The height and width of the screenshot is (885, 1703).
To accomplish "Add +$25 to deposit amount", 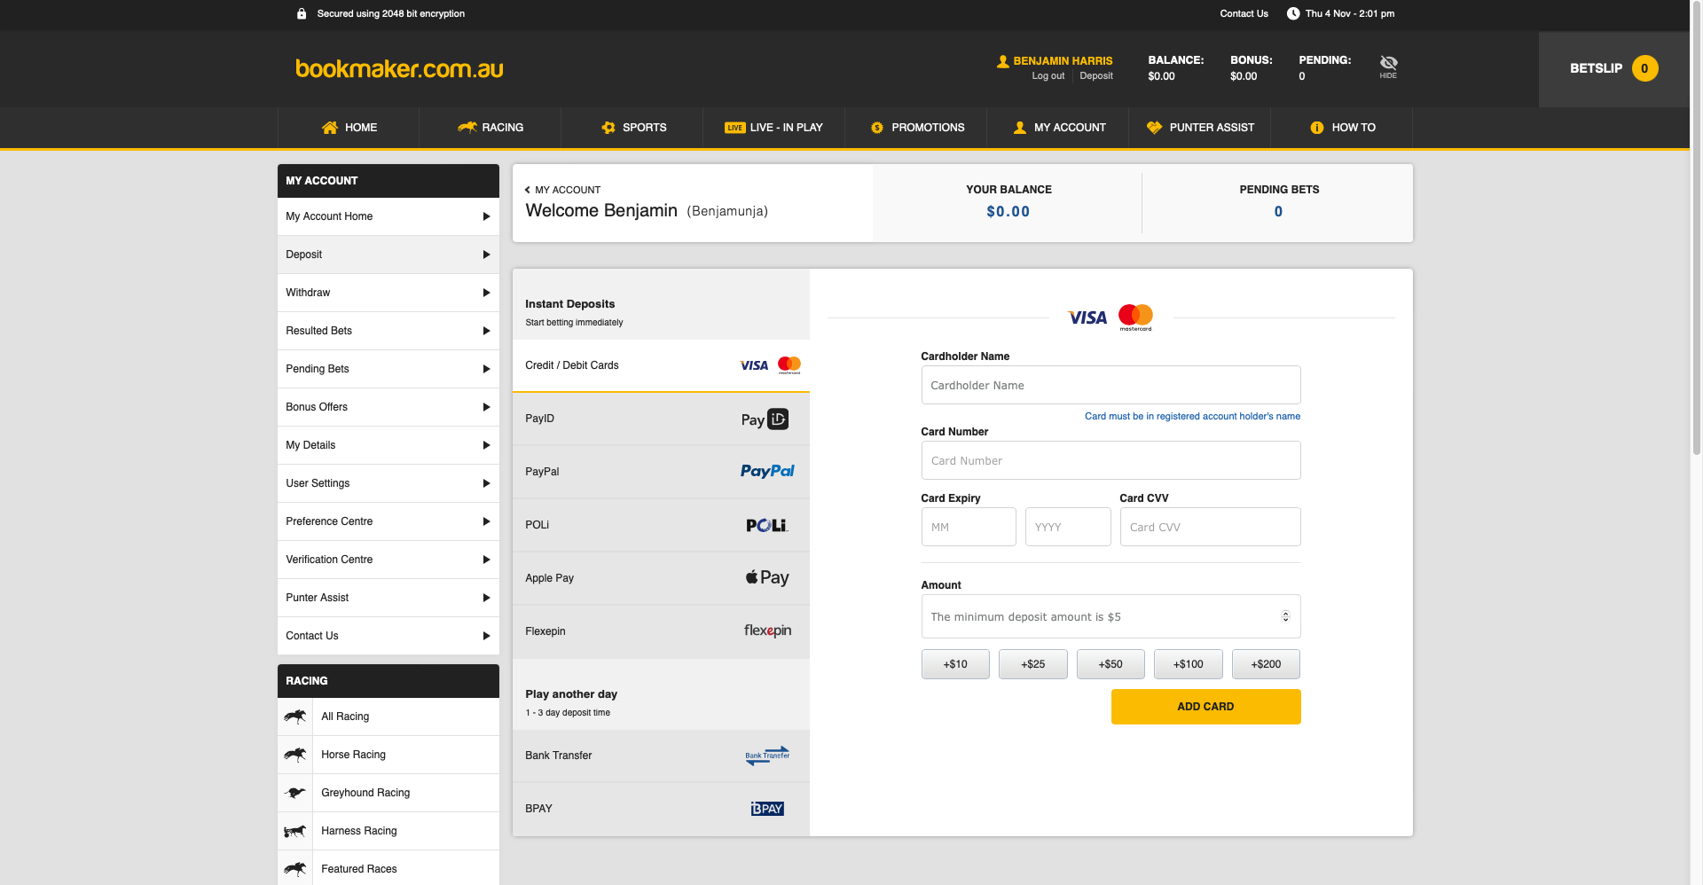I will pos(1032,664).
